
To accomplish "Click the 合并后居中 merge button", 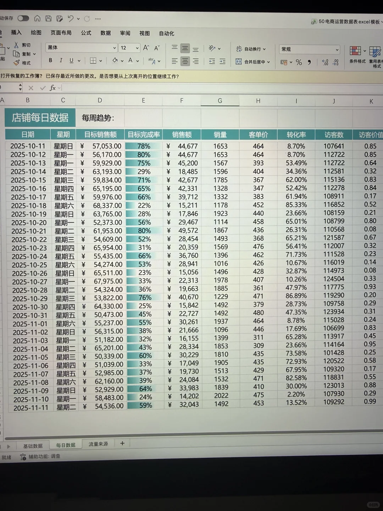I will tap(253, 62).
